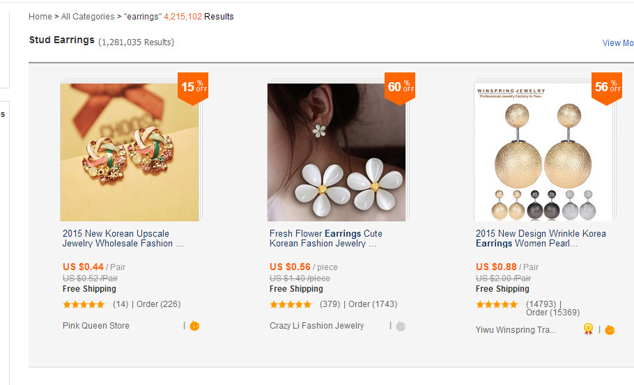This screenshot has height=385, width=634.
Task: Visit the Crazy Li Fashion Jewelry store
Action: click(317, 326)
